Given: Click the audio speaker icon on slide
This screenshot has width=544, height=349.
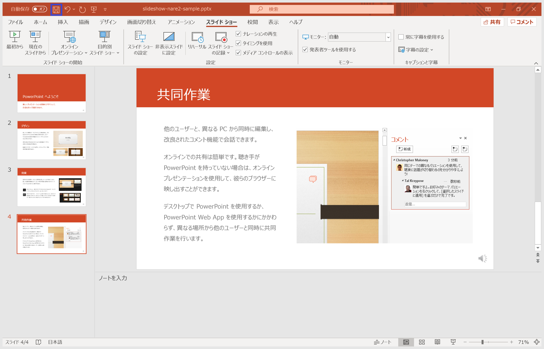Looking at the screenshot, I should [482, 258].
